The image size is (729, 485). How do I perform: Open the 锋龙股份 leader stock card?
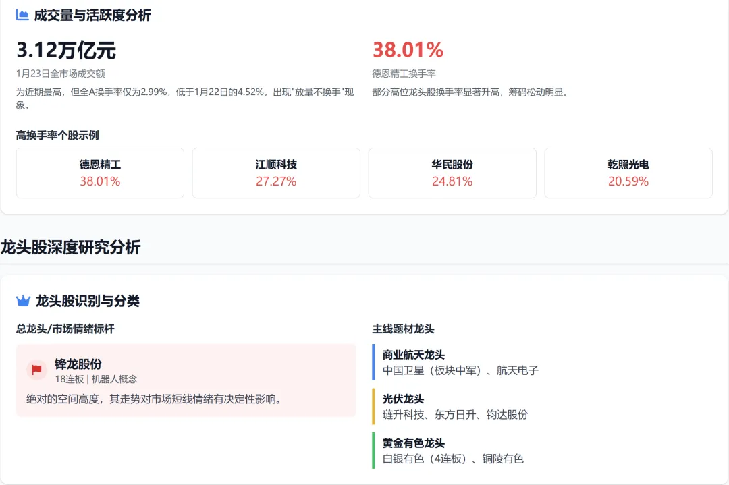click(x=186, y=380)
